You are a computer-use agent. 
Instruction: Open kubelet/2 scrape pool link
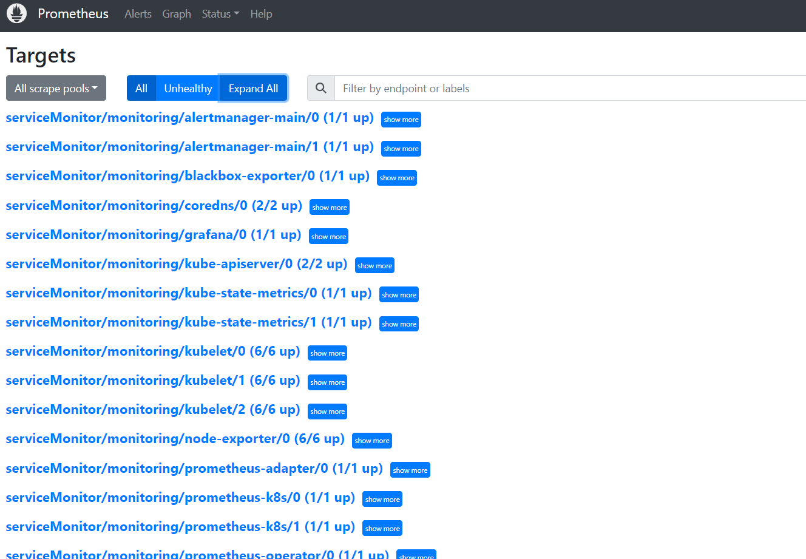(153, 410)
